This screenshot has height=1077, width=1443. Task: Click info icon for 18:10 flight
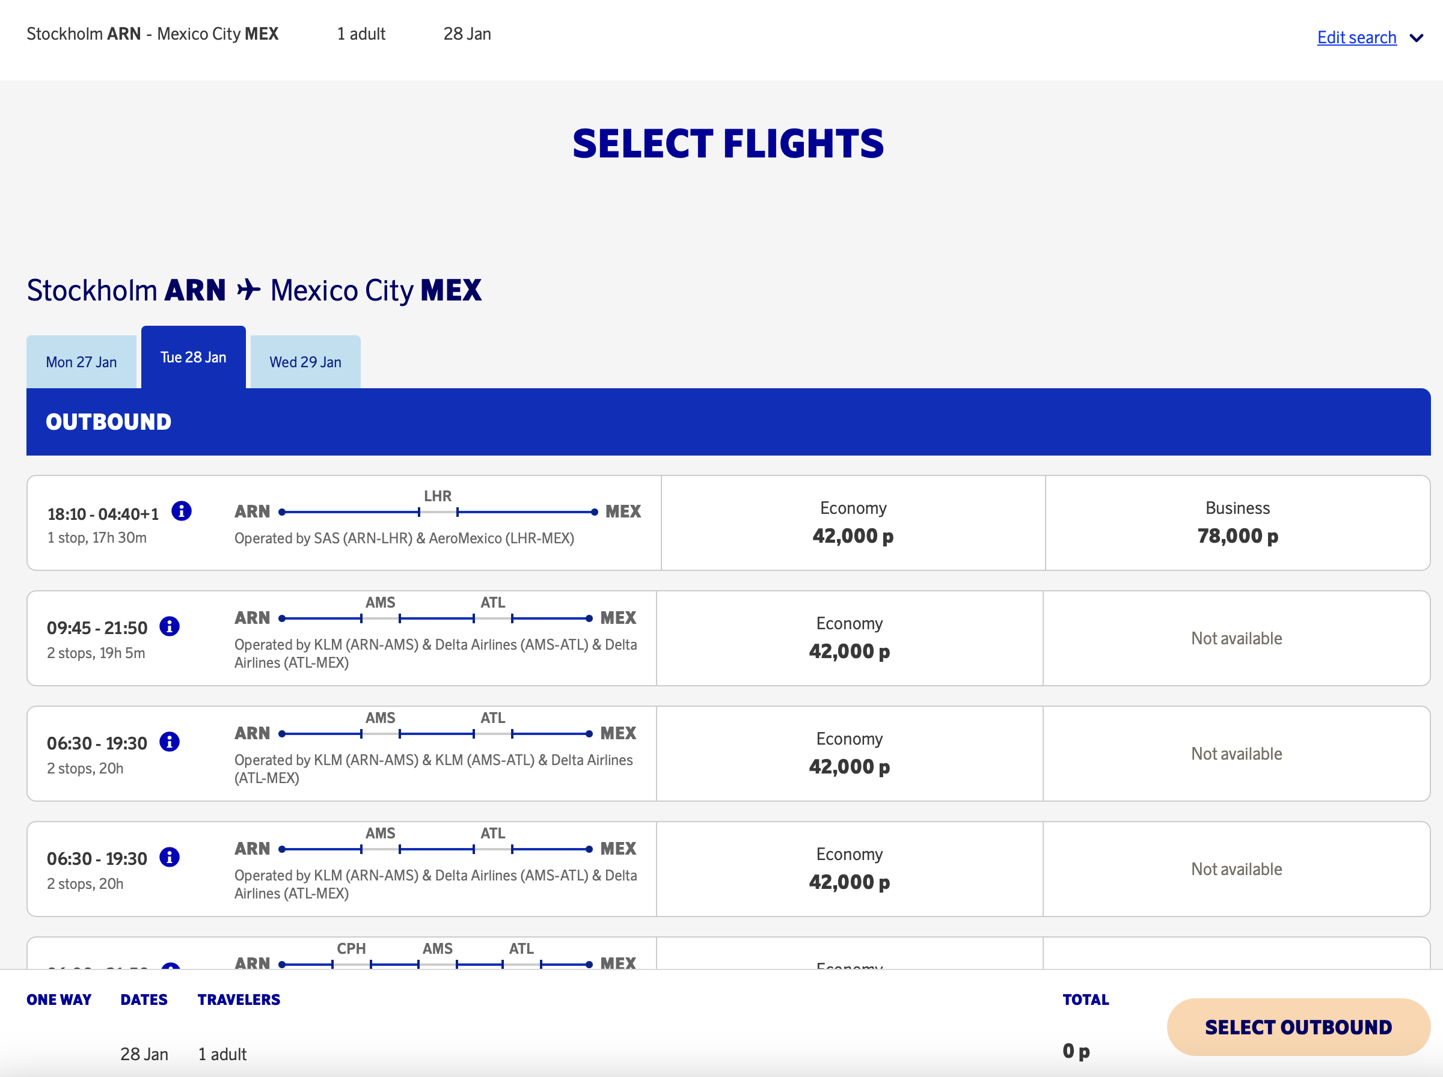coord(181,511)
